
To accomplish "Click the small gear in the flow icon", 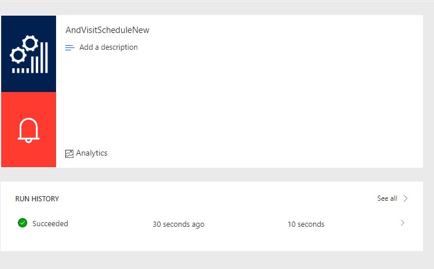I will (x=17, y=56).
